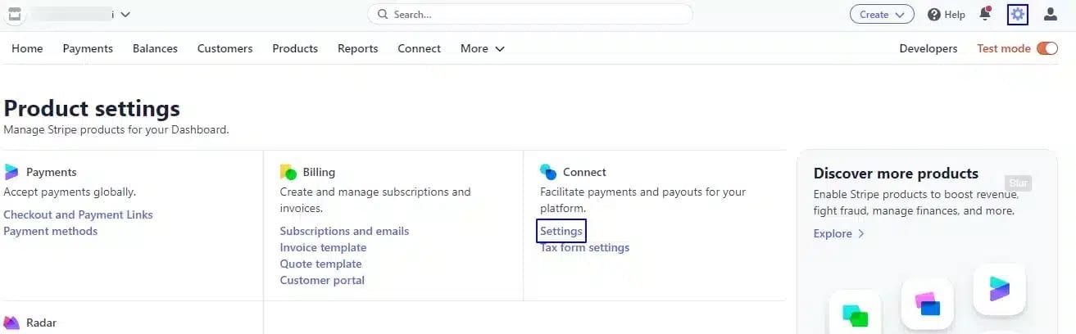Click the search magnifier icon

click(383, 15)
